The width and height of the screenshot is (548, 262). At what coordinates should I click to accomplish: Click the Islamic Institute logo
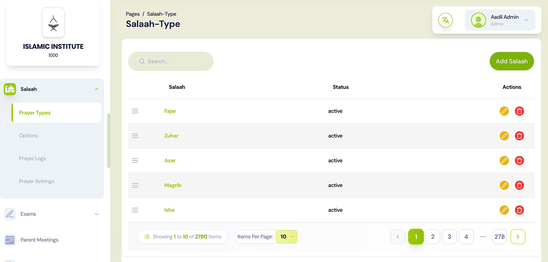click(53, 22)
